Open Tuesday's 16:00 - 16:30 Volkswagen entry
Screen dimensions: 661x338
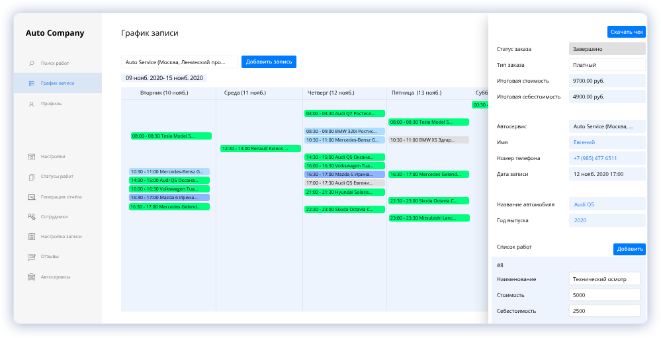click(169, 189)
